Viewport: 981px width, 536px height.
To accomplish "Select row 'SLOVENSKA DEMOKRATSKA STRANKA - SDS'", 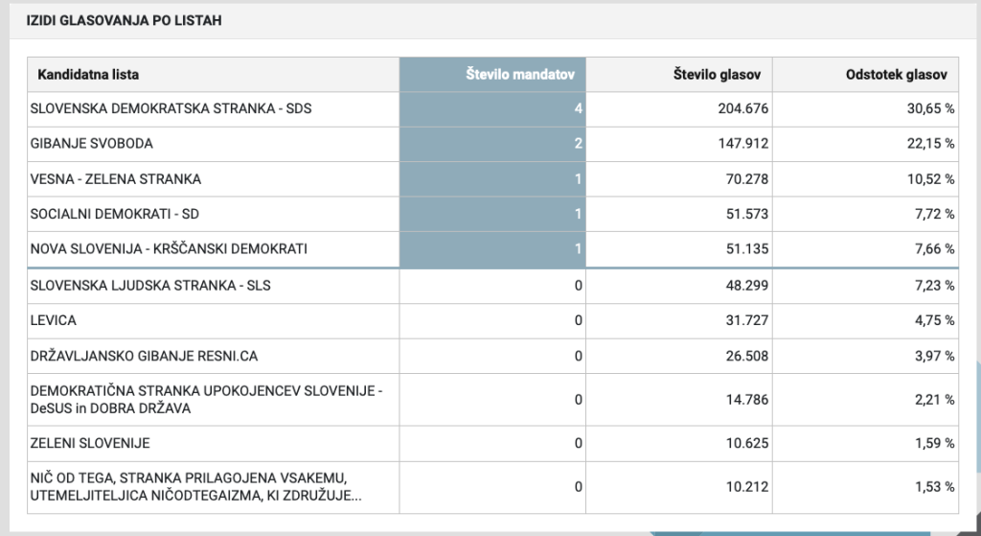I will point(493,109).
